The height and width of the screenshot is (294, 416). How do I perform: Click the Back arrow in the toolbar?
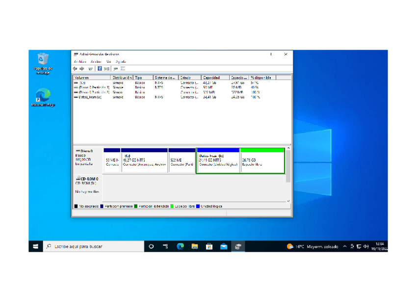click(x=76, y=69)
